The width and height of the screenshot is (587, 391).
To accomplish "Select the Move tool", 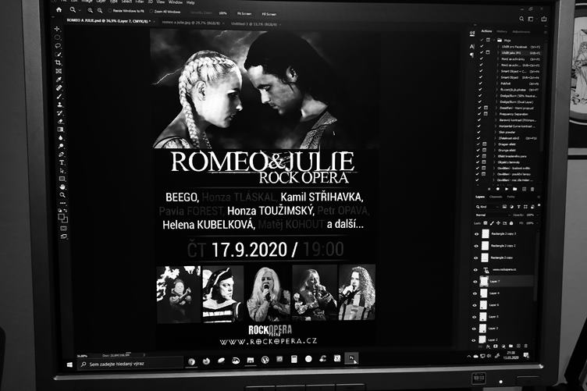I will pyautogui.click(x=57, y=29).
